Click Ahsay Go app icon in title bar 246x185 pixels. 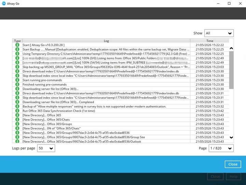pyautogui.click(x=4, y=3)
